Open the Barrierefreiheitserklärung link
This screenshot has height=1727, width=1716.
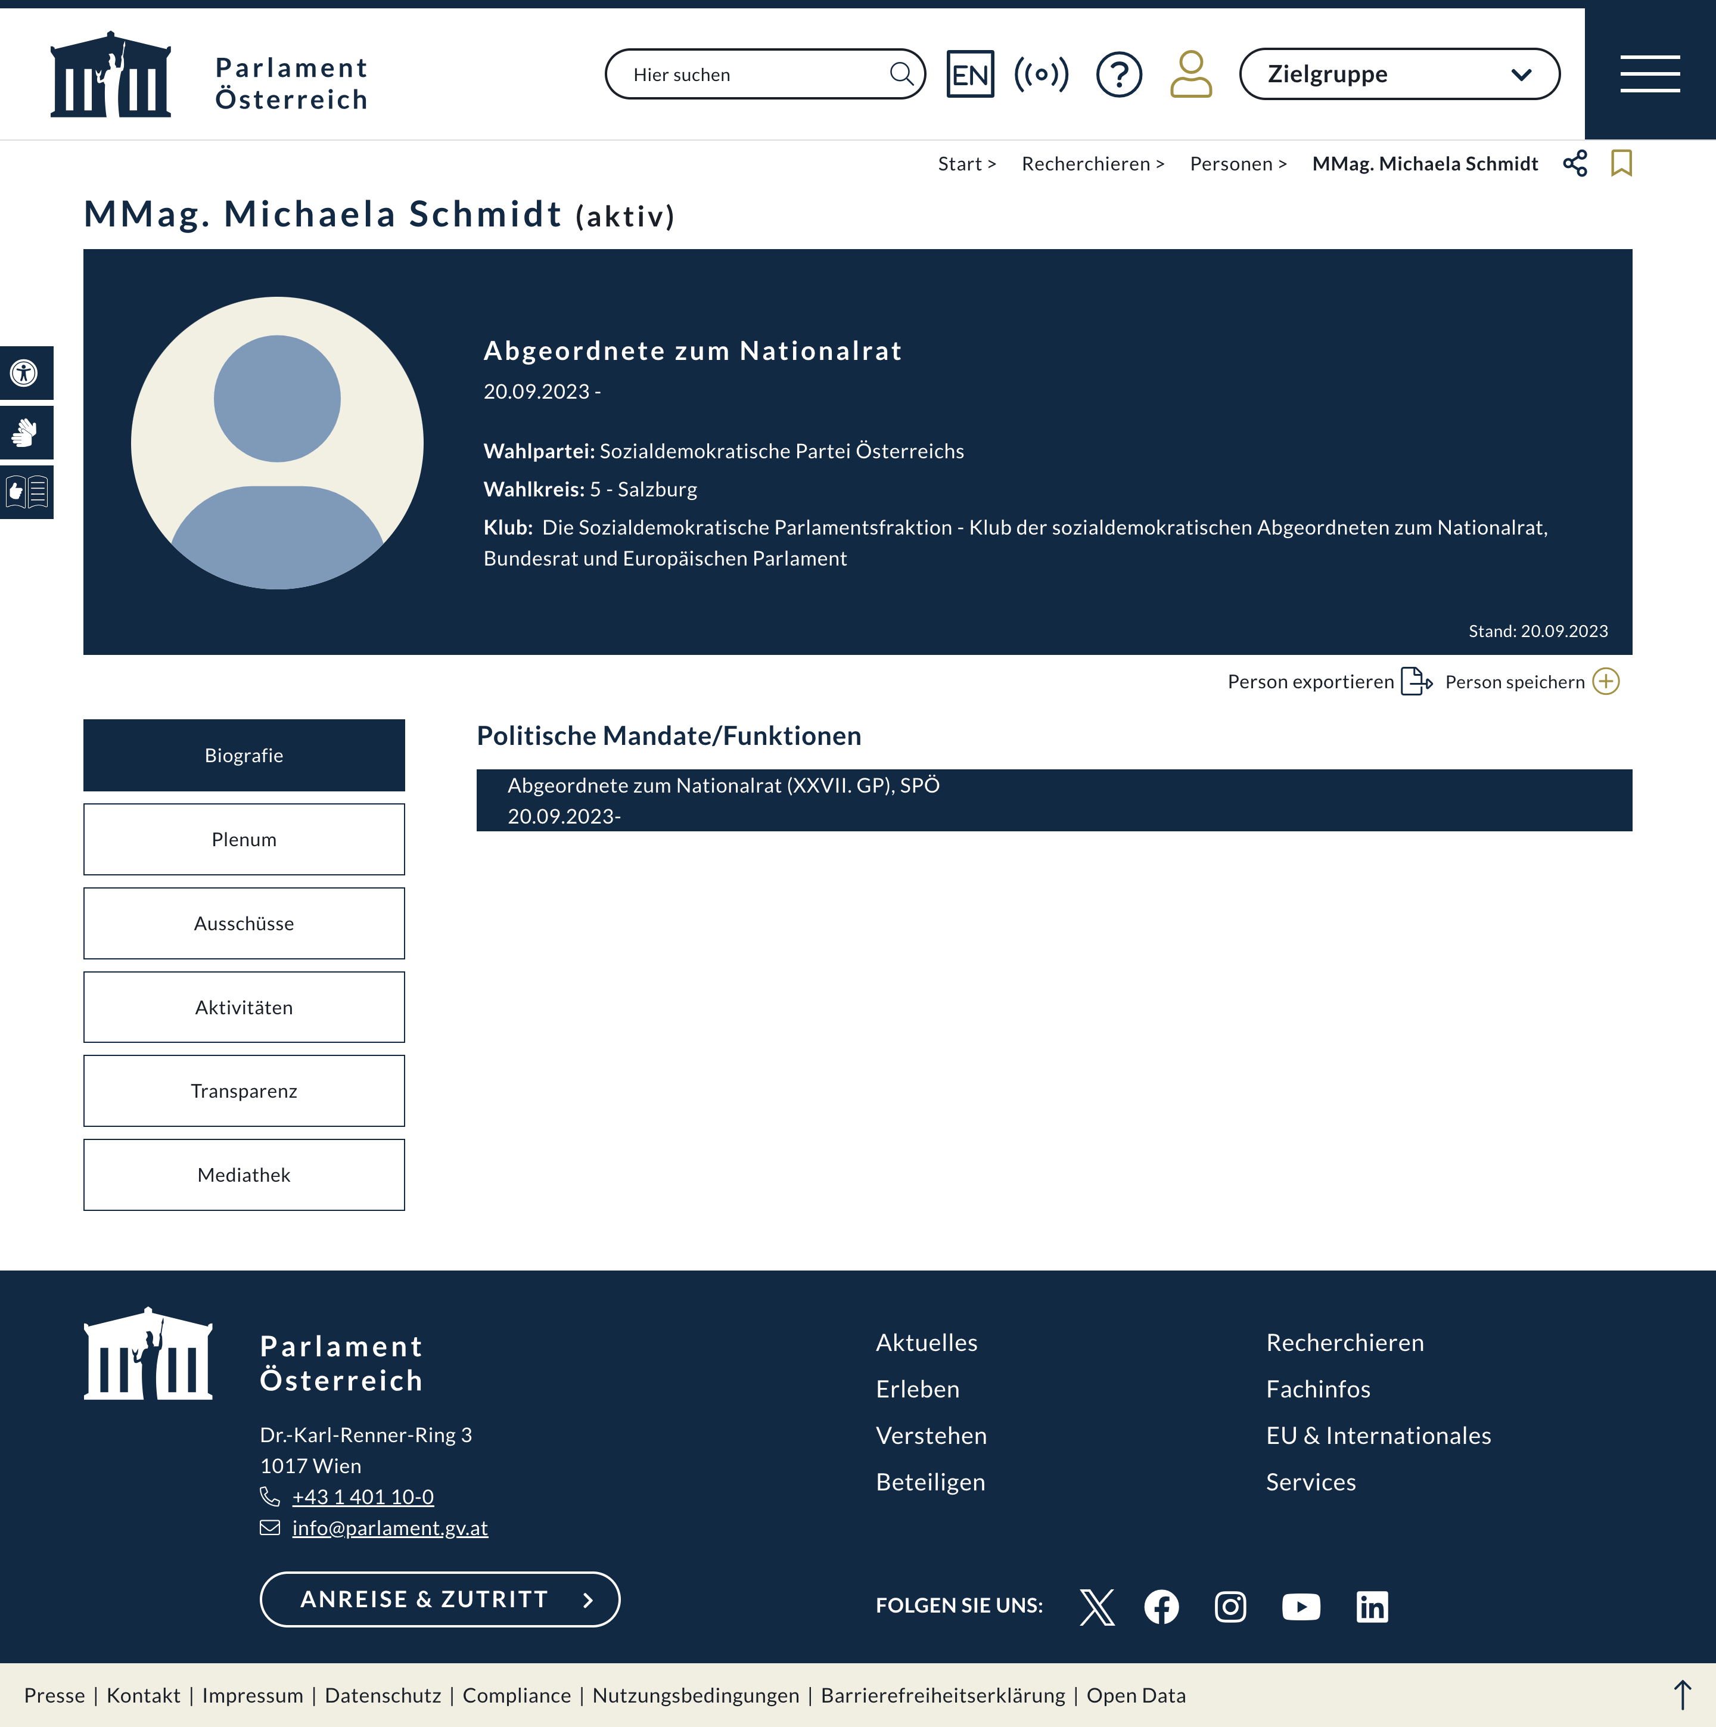pos(943,1696)
